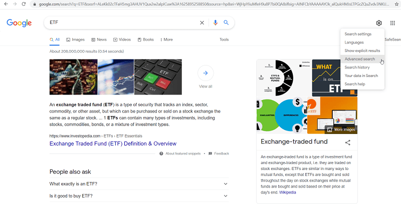
Task: Open the stock chart image thumbnail
Action: (116, 77)
